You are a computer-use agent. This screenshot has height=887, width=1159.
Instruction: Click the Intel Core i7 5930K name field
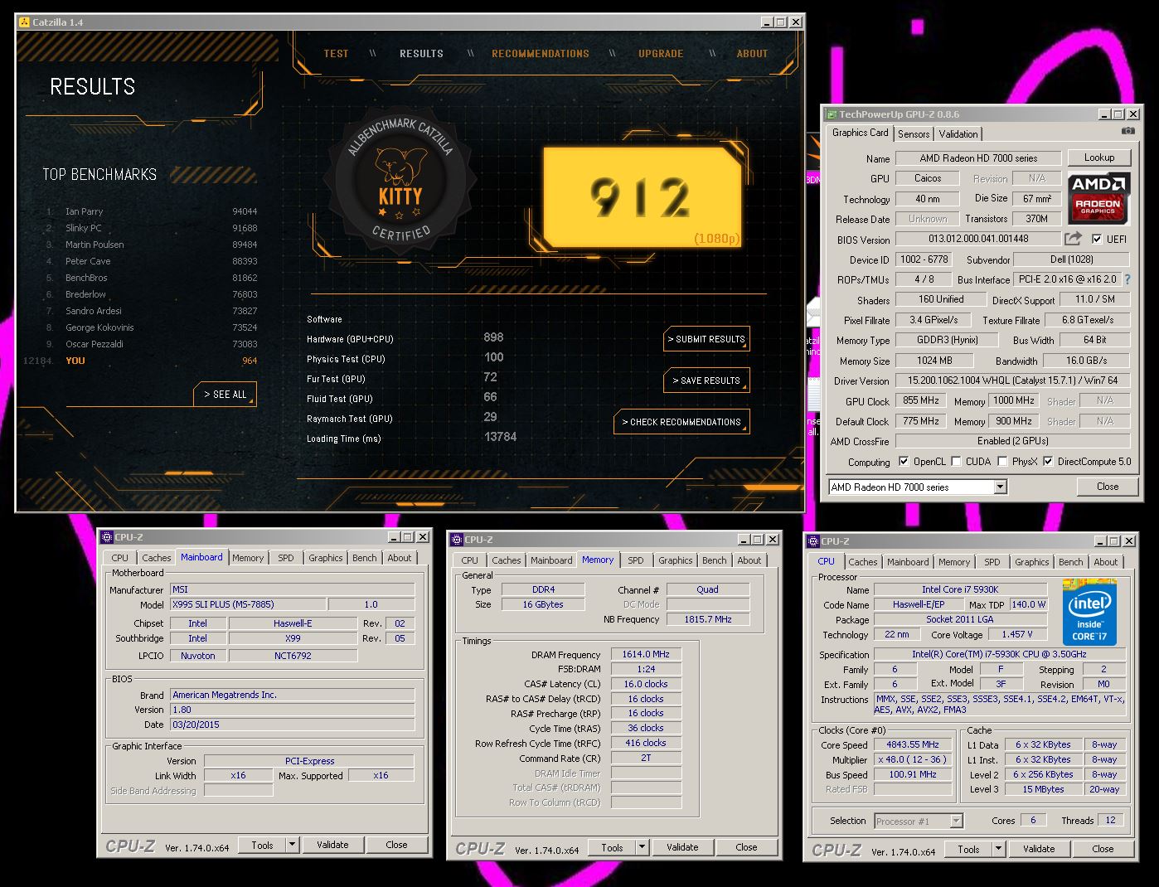(x=960, y=589)
